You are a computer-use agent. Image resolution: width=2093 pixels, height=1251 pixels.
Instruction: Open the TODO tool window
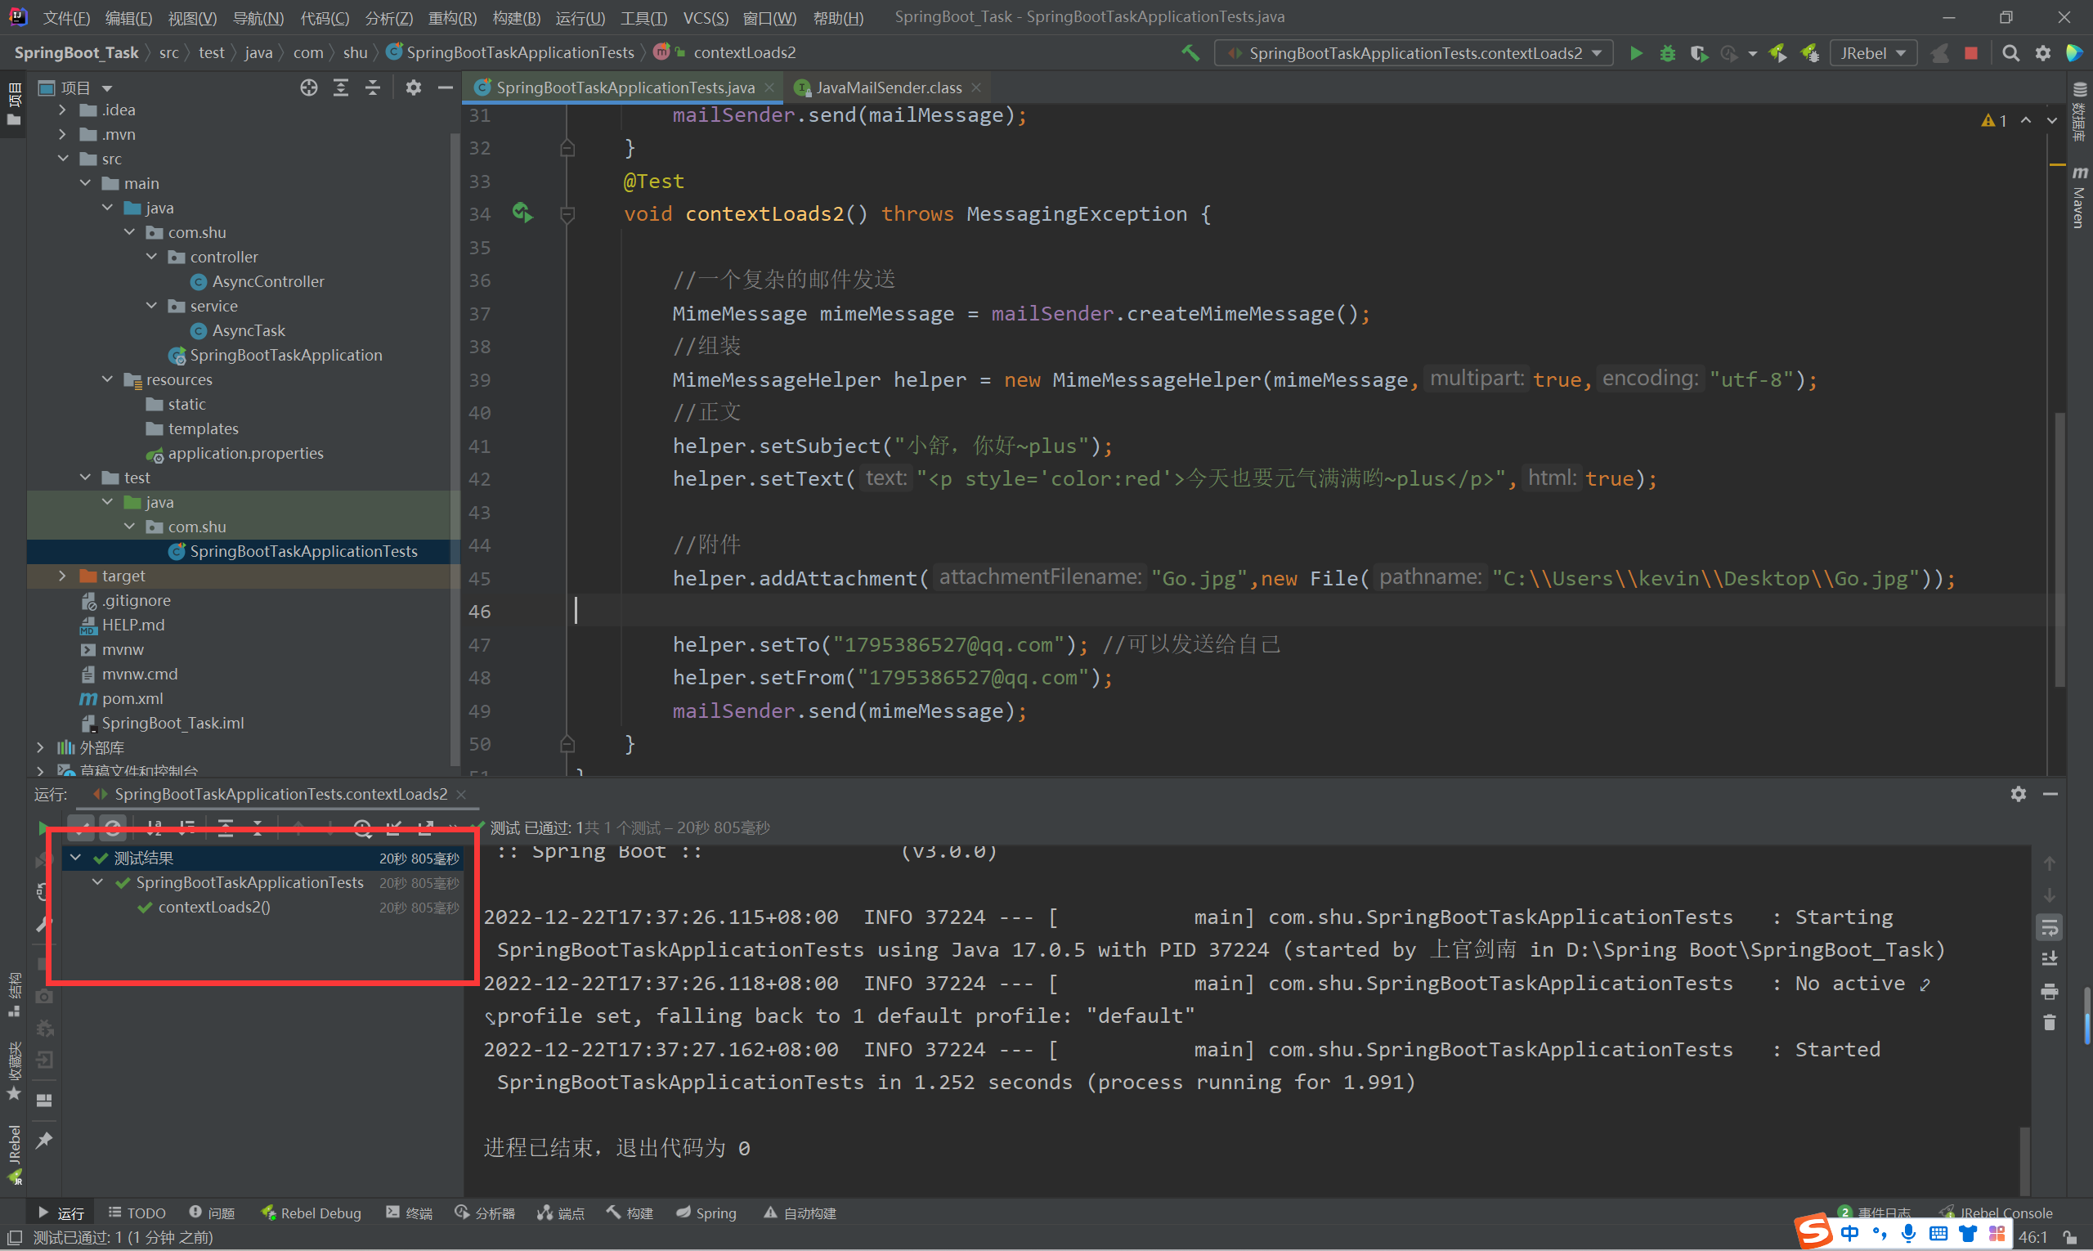tap(137, 1213)
